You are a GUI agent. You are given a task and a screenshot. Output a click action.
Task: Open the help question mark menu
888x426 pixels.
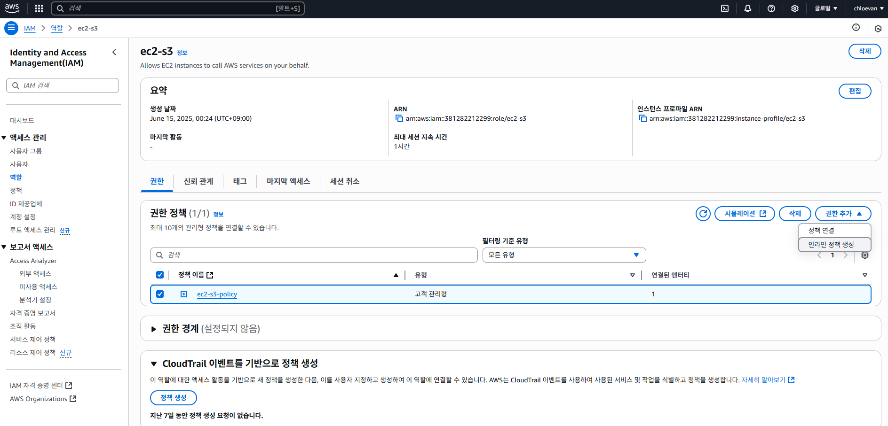(771, 8)
